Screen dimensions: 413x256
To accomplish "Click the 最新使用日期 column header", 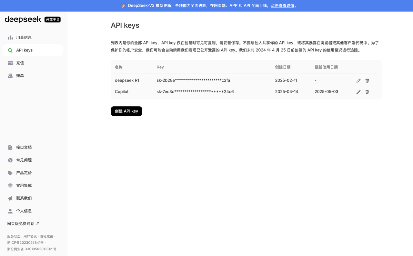I will point(326,67).
